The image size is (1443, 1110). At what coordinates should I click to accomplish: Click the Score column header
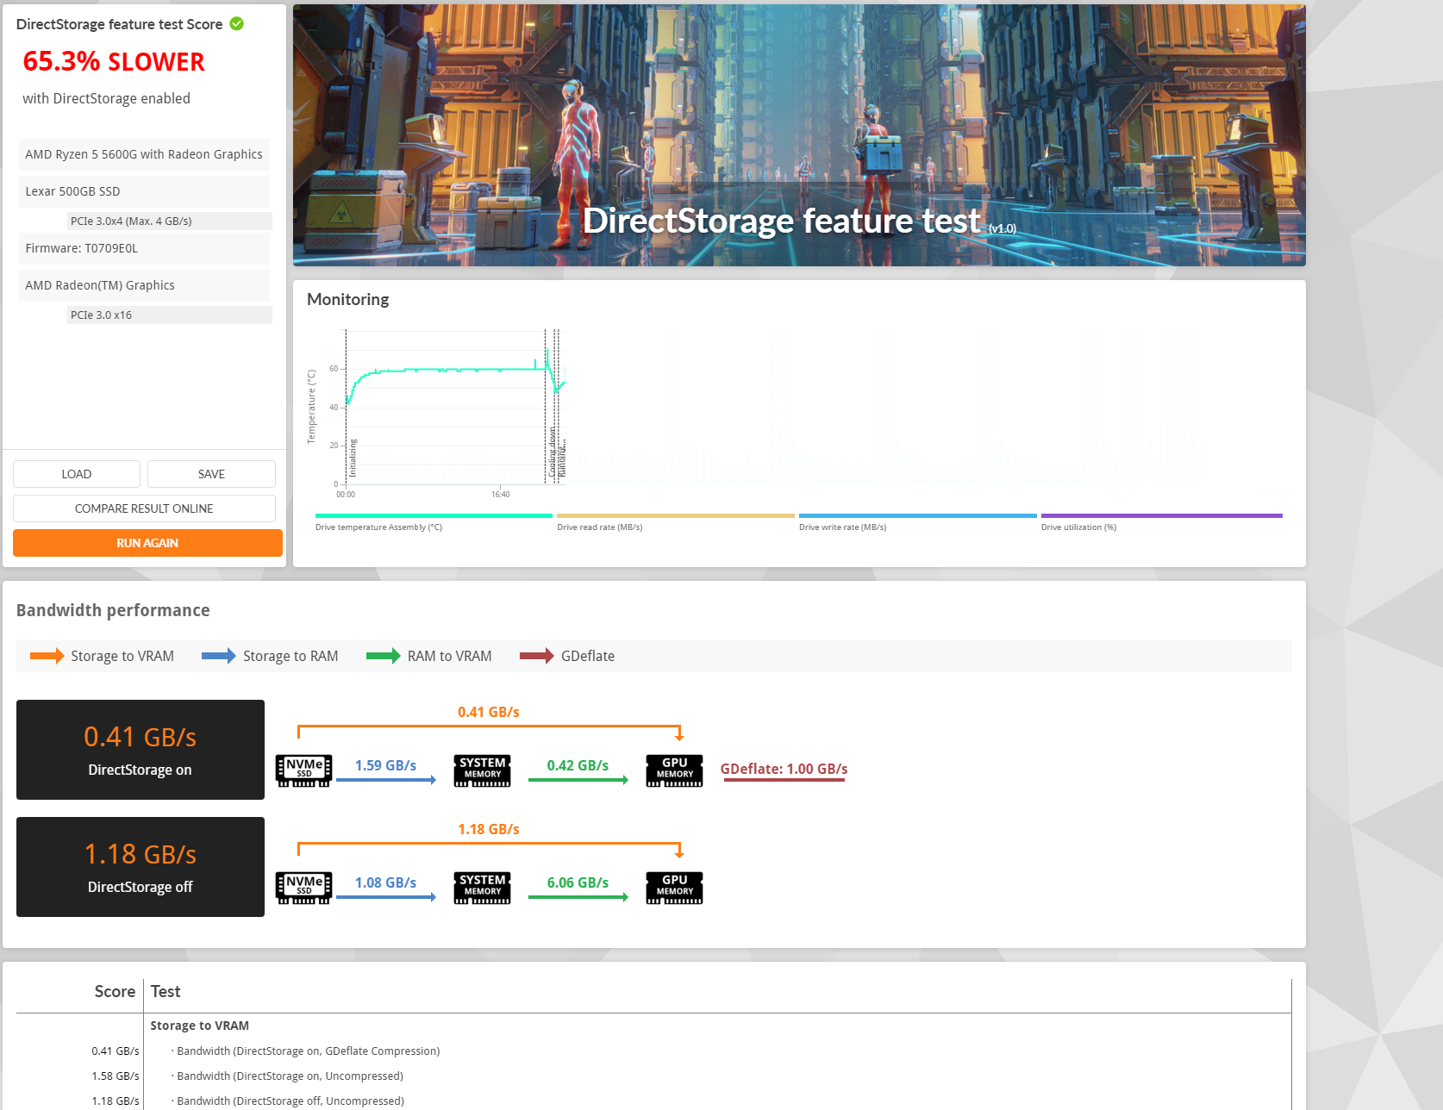pyautogui.click(x=115, y=991)
